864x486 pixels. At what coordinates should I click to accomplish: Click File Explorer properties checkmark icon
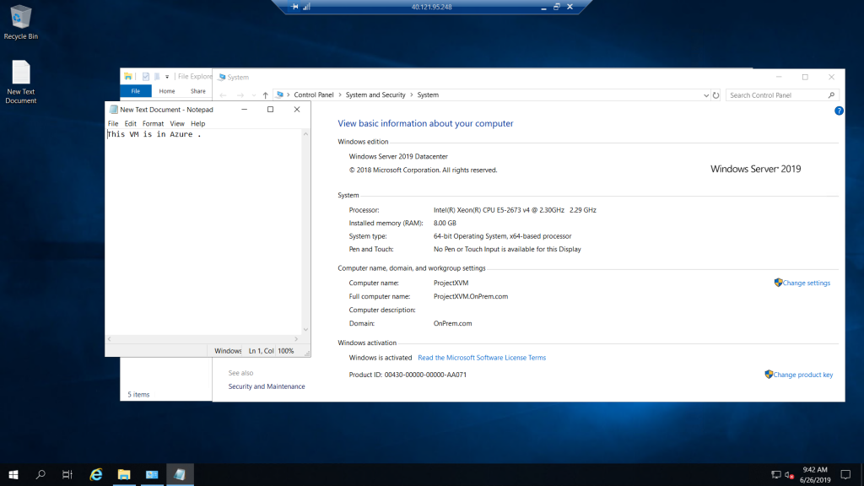(145, 77)
